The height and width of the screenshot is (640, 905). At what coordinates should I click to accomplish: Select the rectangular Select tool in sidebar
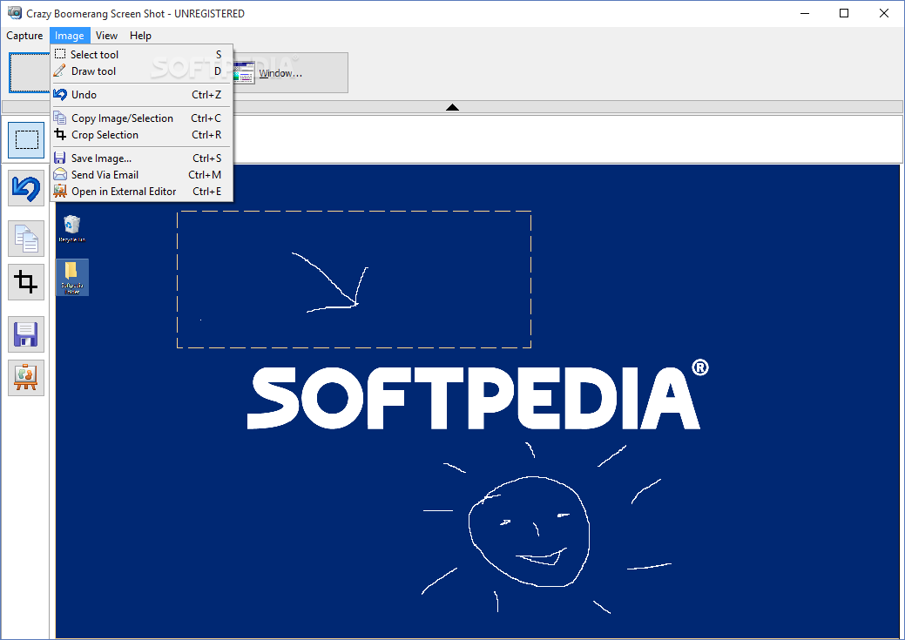point(26,140)
